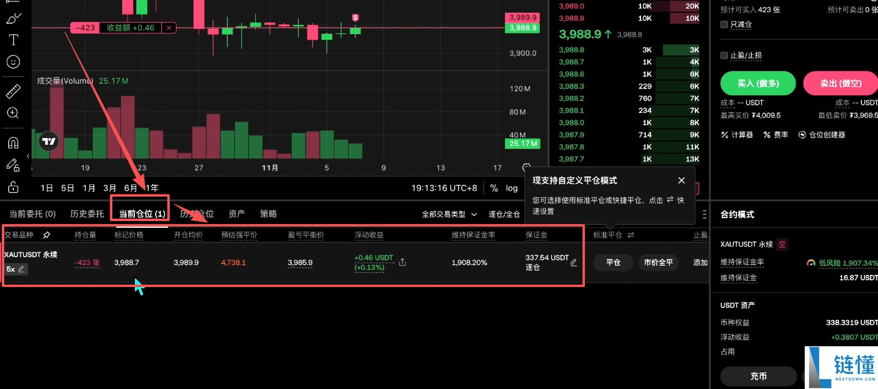Enable the 止盈/止损 checkbox

coord(725,55)
